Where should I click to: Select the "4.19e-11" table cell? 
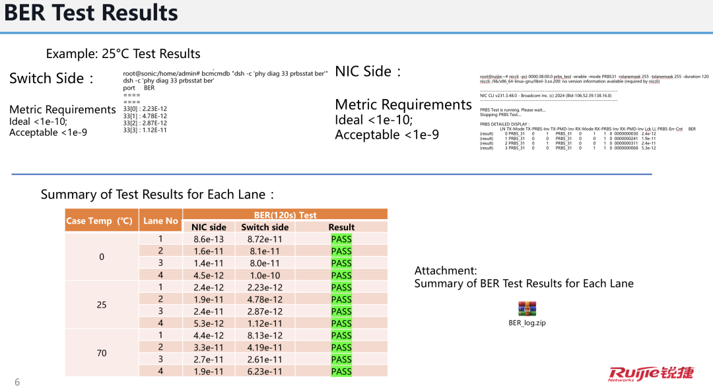coord(265,348)
